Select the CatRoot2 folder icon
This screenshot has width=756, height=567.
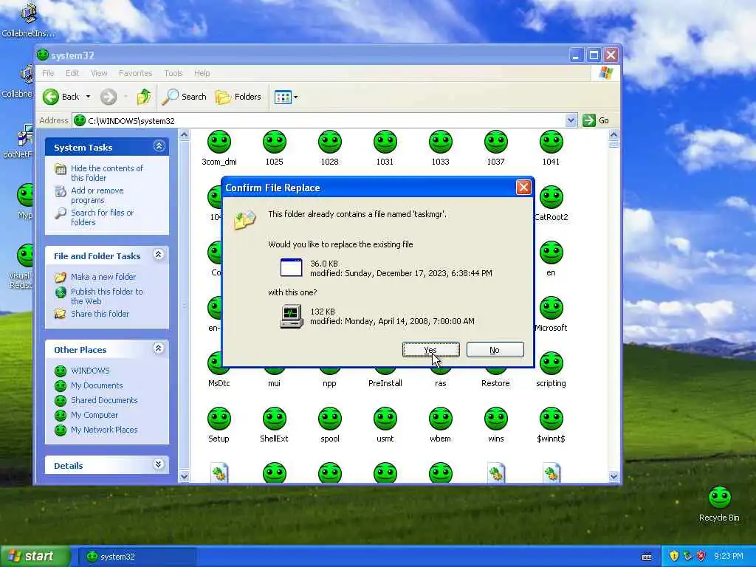click(x=551, y=198)
